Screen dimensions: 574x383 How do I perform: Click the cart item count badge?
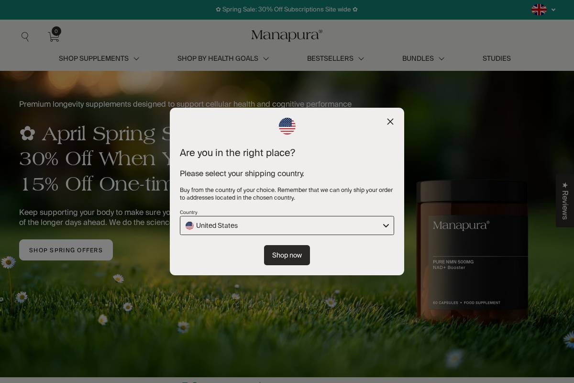pyautogui.click(x=56, y=31)
